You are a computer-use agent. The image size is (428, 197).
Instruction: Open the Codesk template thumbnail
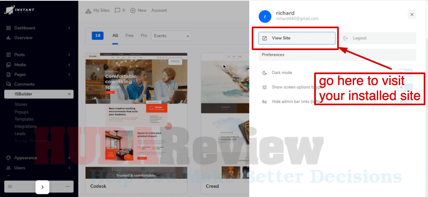(x=136, y=116)
